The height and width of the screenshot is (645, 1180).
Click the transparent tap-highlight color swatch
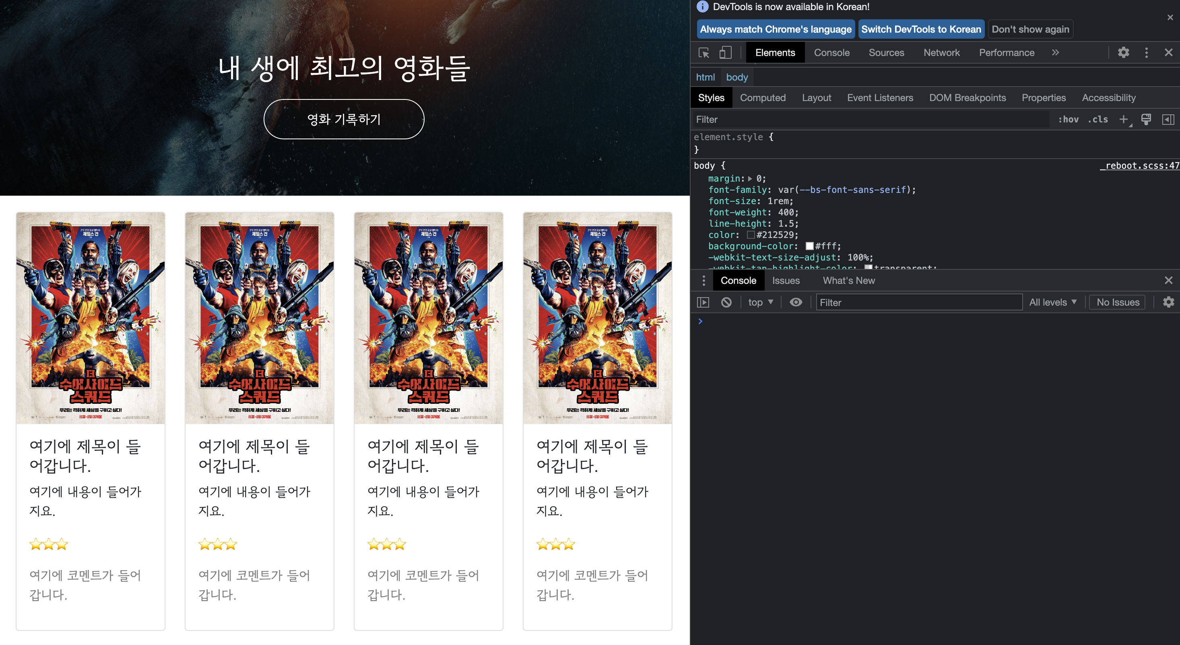point(868,267)
